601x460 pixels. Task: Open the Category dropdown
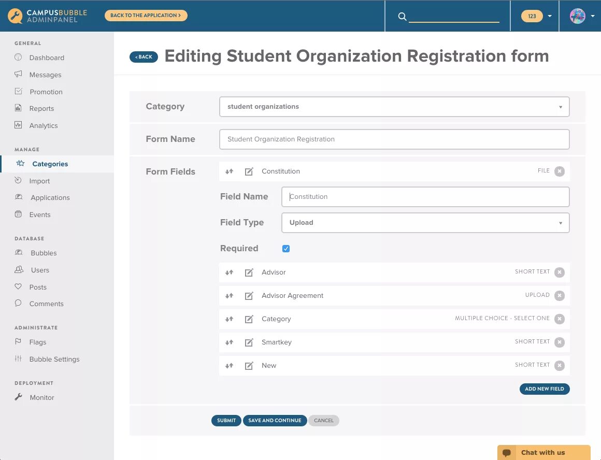[394, 107]
